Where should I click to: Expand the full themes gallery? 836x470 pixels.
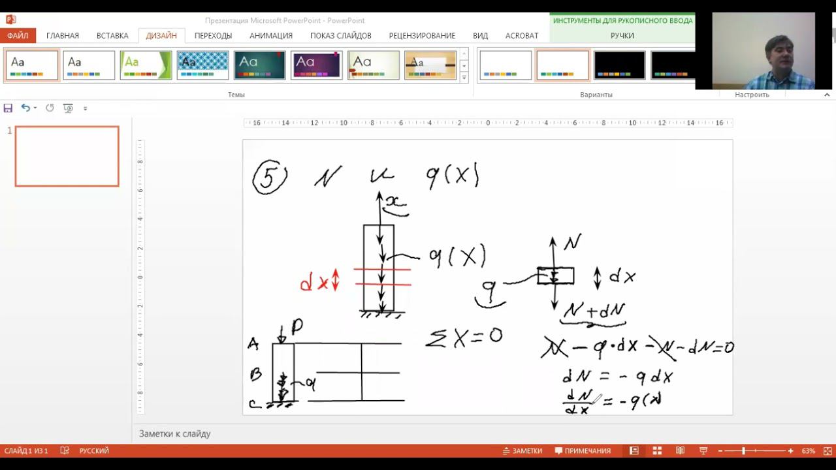coord(464,78)
